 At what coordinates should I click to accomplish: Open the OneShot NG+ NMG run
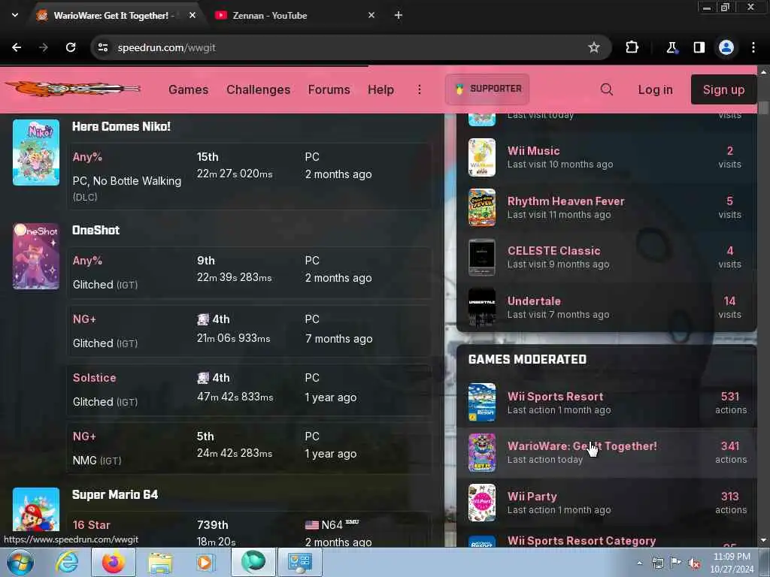249,448
